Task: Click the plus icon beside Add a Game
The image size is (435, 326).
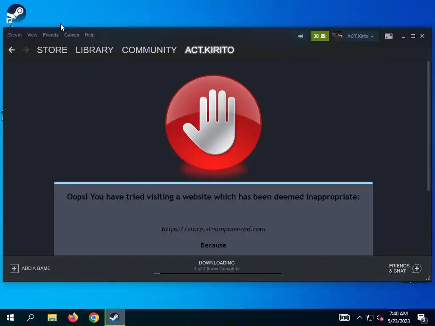Action: point(14,268)
